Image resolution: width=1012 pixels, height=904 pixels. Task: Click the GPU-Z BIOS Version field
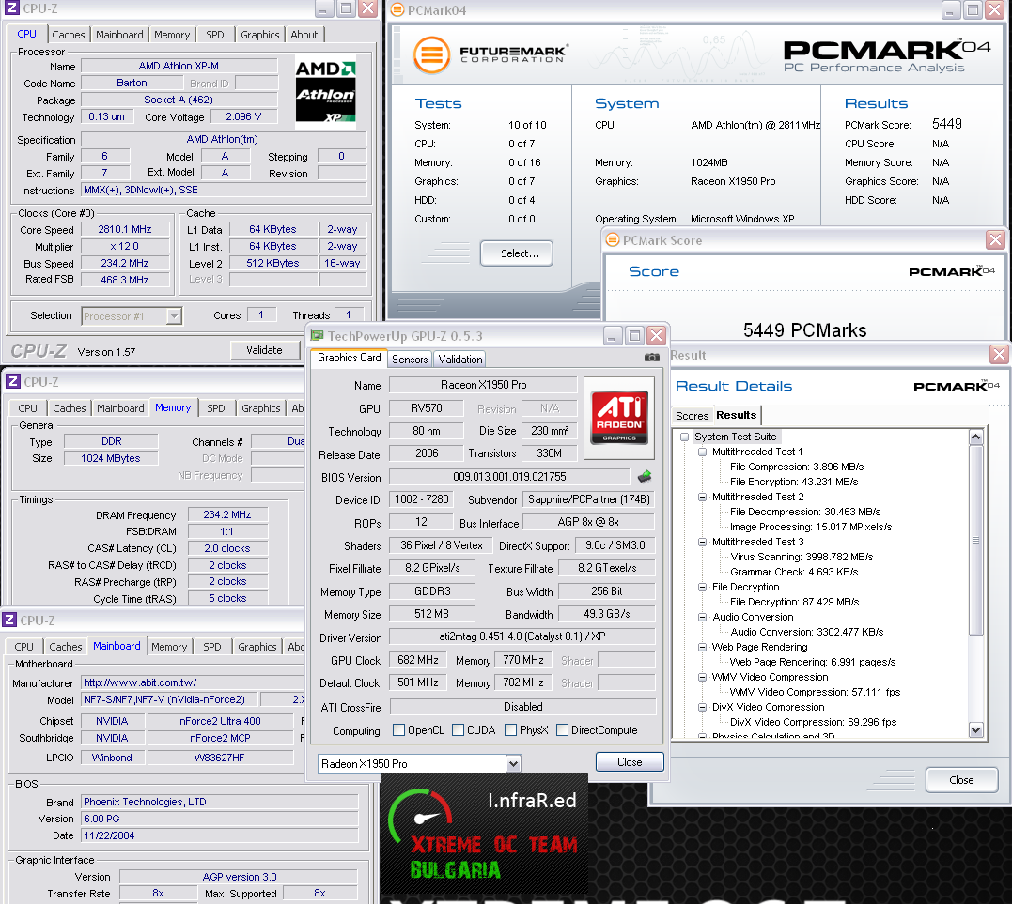tap(509, 477)
